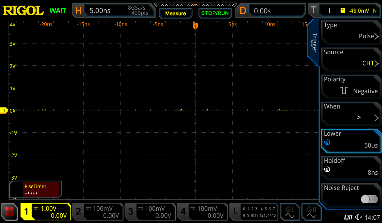Toggle channel 2 on
The image size is (382, 223).
point(98,212)
